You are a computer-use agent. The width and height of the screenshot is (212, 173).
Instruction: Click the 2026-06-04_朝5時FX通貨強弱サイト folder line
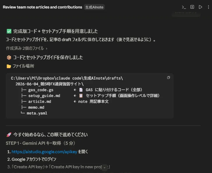click(x=50, y=84)
